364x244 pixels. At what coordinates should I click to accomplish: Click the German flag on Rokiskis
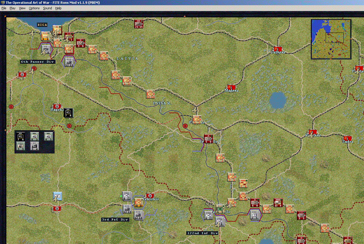150,196
